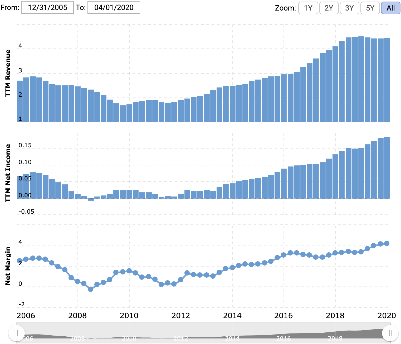Select the 2Y zoom button

pyautogui.click(x=329, y=8)
